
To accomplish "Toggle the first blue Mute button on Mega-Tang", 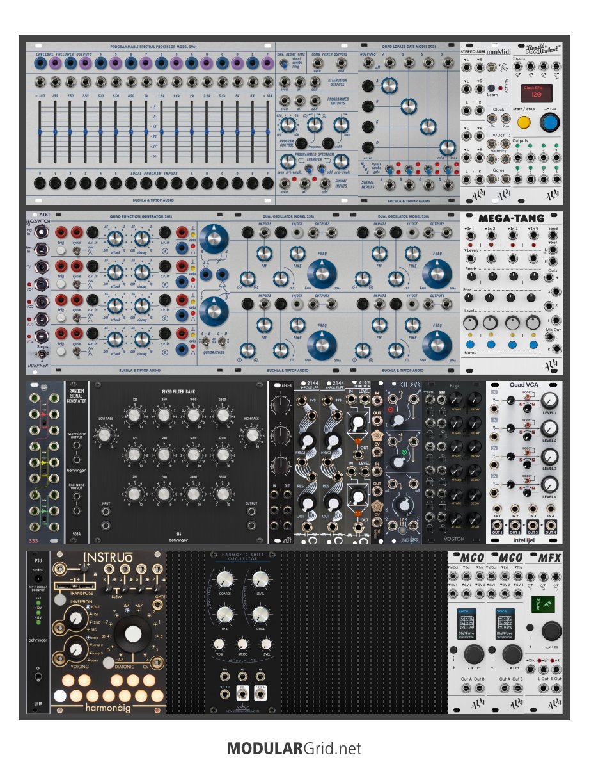I will pyautogui.click(x=469, y=345).
